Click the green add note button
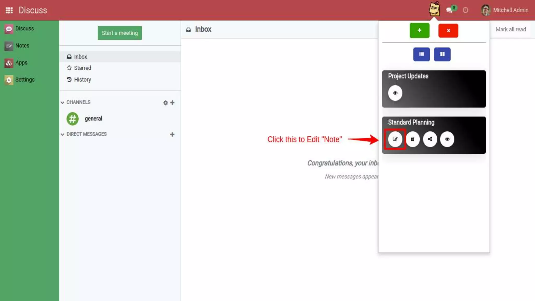The width and height of the screenshot is (535, 301). point(419,30)
